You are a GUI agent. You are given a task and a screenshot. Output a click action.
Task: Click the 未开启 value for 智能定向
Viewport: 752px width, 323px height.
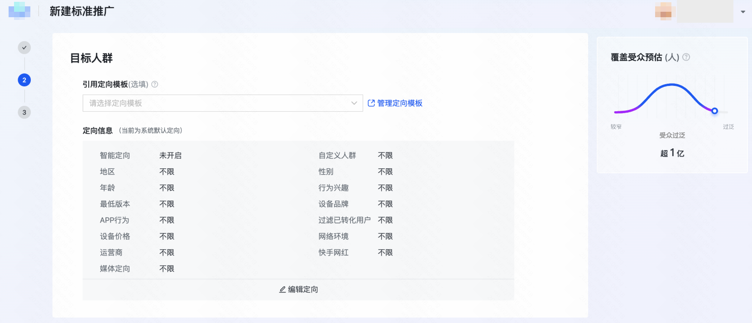pyautogui.click(x=171, y=156)
